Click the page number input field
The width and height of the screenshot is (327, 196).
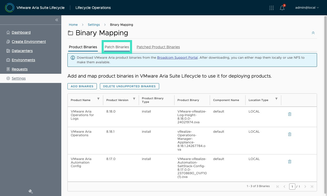coord(292,187)
